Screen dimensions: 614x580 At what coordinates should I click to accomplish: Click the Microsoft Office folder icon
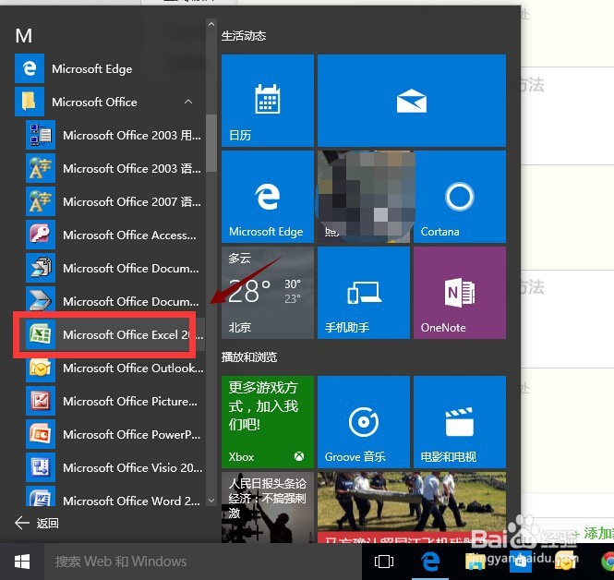pos(30,102)
